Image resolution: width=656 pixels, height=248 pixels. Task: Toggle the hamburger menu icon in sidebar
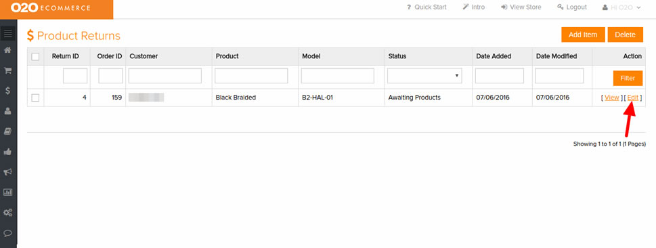8,33
